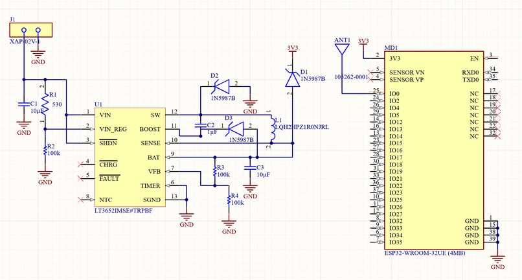Image resolution: width=522 pixels, height=280 pixels.
Task: Click the SENSOR VP pin label
Action: click(x=407, y=80)
